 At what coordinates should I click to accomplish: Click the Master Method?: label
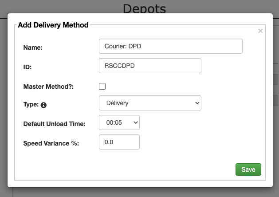(48, 87)
